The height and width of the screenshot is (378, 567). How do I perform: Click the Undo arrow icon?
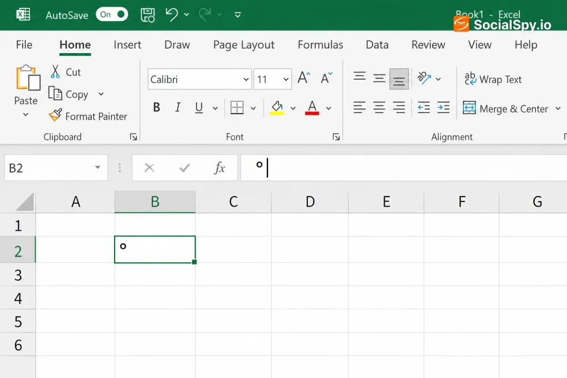(x=172, y=14)
